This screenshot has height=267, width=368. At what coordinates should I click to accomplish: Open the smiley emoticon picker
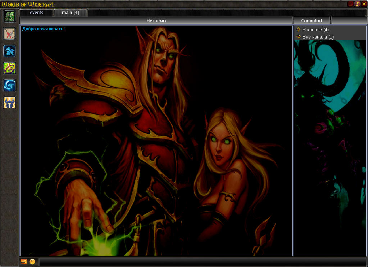[x=32, y=262]
